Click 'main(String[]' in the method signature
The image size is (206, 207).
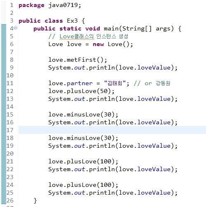128,29
